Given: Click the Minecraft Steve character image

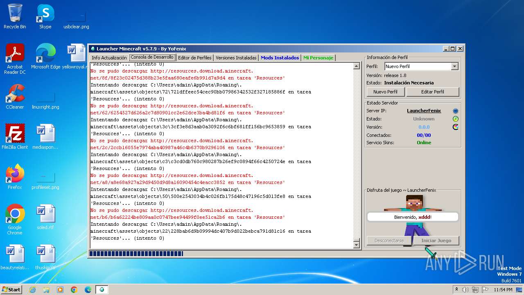Looking at the screenshot, I should point(414,220).
